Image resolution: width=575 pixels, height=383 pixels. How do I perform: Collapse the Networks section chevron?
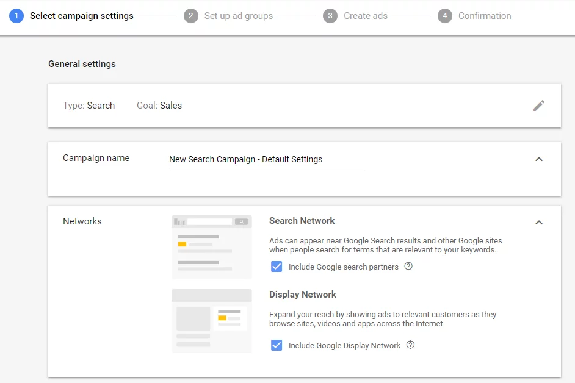click(x=539, y=222)
